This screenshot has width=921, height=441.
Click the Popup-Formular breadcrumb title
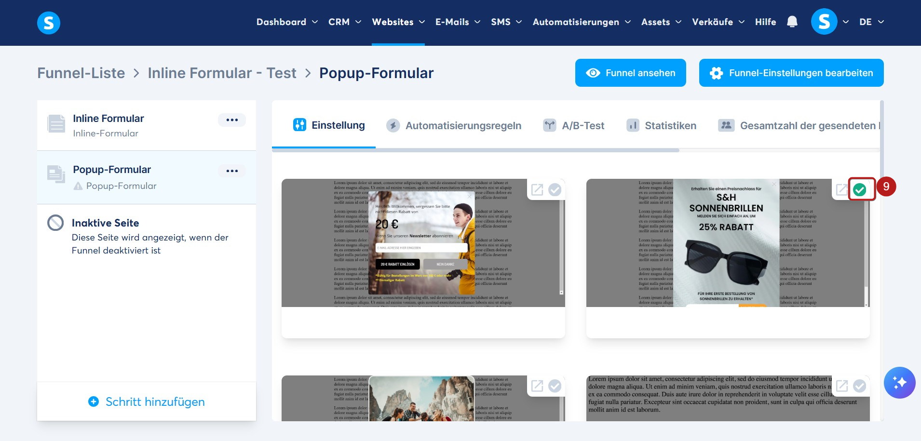tap(377, 73)
